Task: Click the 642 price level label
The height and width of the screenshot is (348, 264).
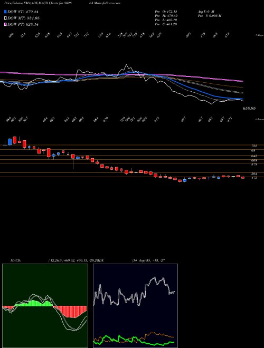Action: (254, 156)
